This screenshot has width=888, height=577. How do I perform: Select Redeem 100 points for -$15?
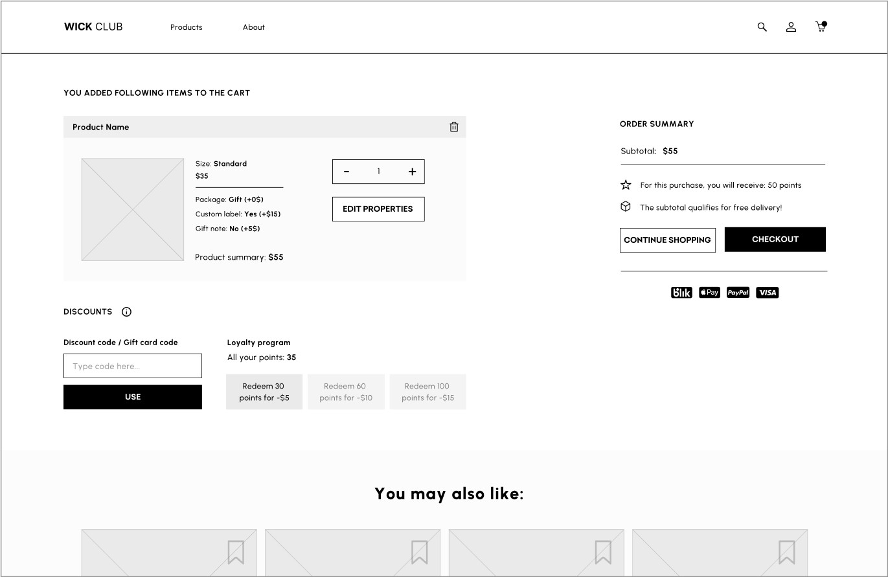(x=428, y=392)
